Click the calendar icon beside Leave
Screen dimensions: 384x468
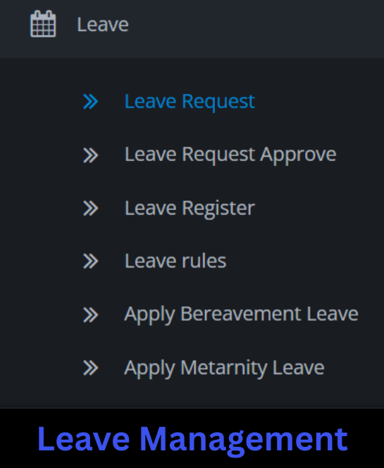point(43,24)
